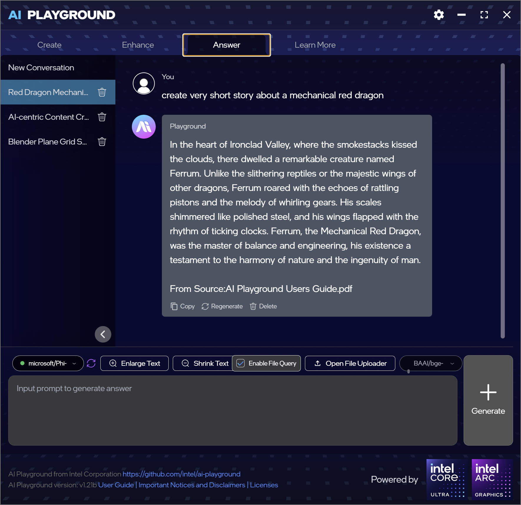Screen dimensions: 521x505
Task: Open the settings gear
Action: 438,15
